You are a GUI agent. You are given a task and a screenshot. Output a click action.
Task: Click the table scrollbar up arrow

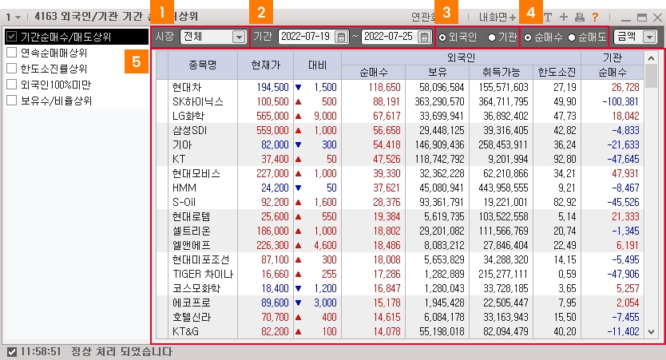651,57
